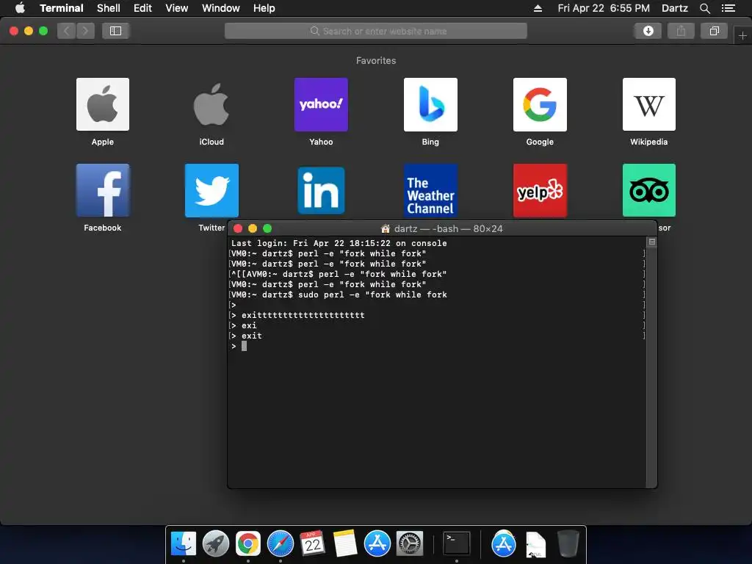Open the TripAdvisor owl favorite tile
752x564 pixels.
pyautogui.click(x=649, y=190)
